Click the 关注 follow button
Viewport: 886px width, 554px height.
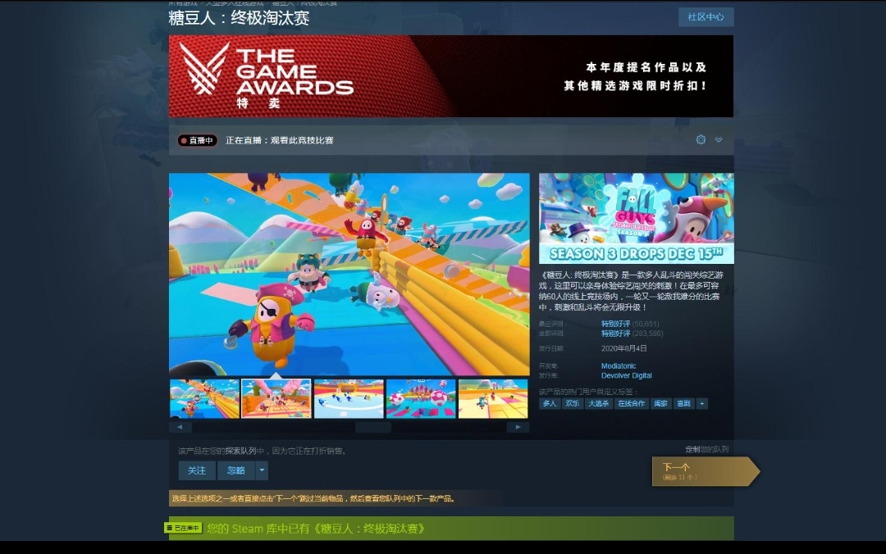coord(197,470)
